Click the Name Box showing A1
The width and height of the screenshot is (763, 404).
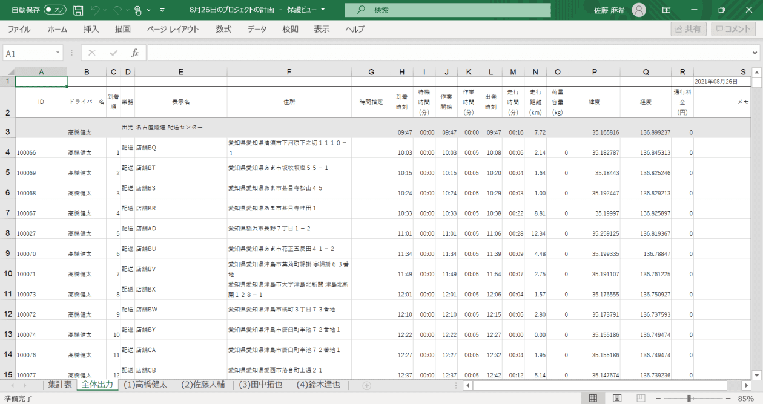coord(28,53)
